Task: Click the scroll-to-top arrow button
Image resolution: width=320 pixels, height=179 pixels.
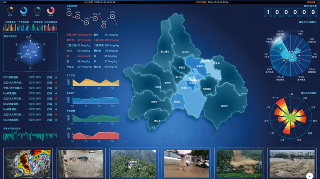Action: pyautogui.click(x=310, y=176)
